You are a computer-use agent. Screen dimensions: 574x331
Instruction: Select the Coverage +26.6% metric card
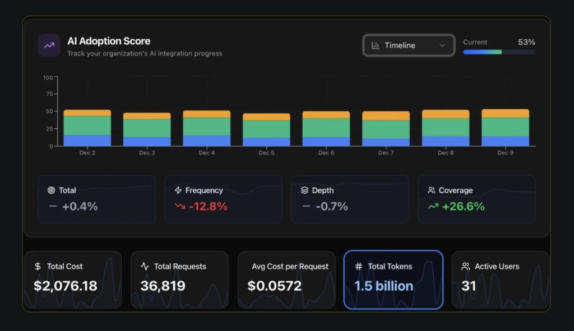click(476, 199)
